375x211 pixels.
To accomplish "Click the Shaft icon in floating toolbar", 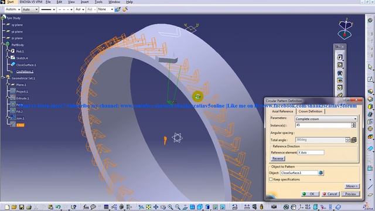I will click(340, 73).
